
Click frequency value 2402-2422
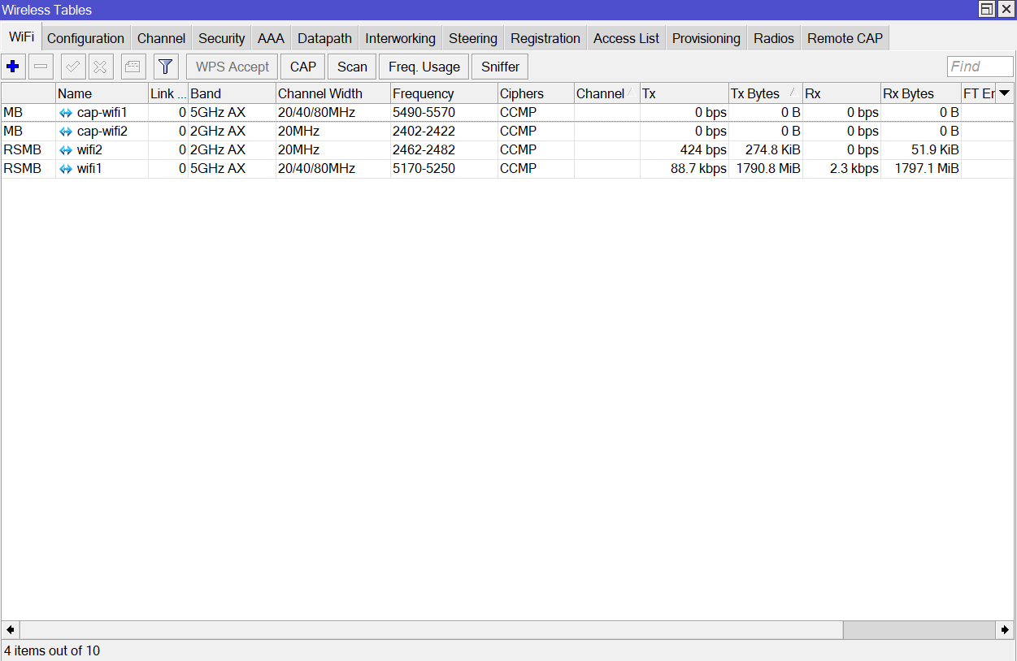tap(424, 131)
